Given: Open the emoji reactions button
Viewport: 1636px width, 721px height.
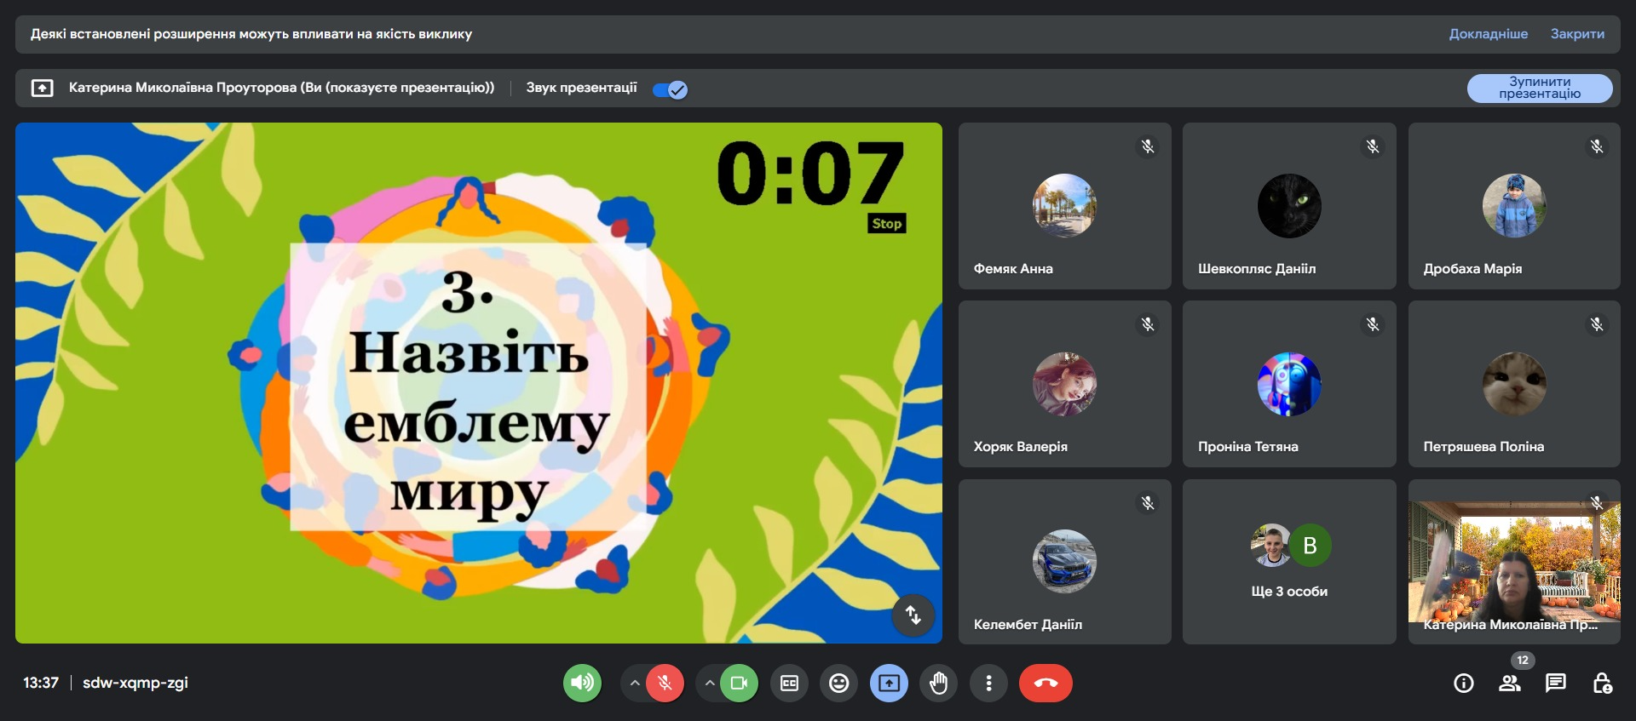Looking at the screenshot, I should coord(838,683).
